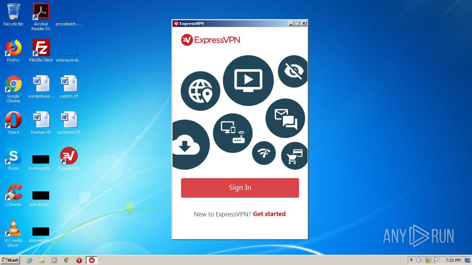Click the shopping cart payment icon
472x265 pixels.
pyautogui.click(x=294, y=156)
